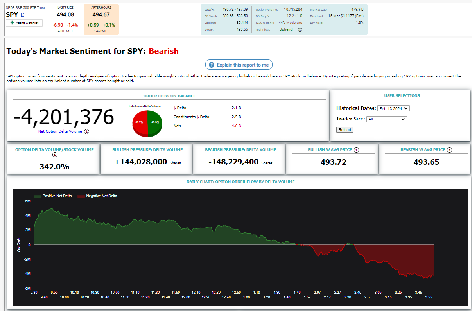Click the 3:55 time label on chart
Screen dimensions: 472x311
(429, 297)
